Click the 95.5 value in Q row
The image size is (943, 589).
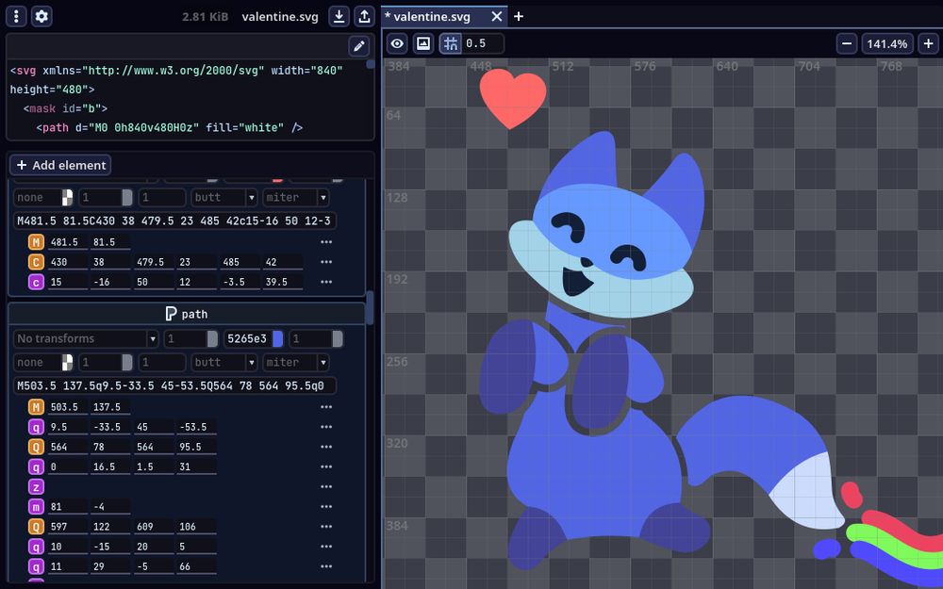click(196, 447)
